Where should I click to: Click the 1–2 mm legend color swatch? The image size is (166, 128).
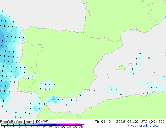pyautogui.click(x=16, y=125)
